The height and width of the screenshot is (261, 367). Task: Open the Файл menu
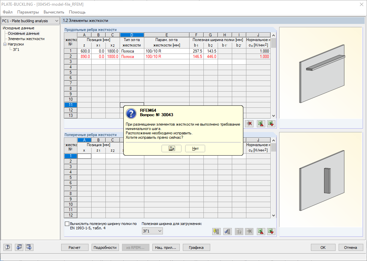(7, 12)
